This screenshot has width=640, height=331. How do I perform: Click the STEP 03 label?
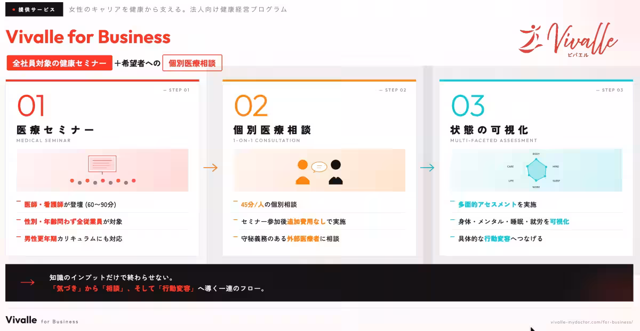[610, 90]
